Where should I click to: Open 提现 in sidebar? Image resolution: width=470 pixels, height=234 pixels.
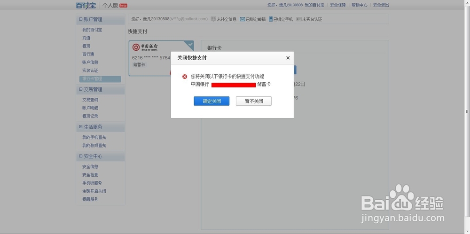pos(86,46)
